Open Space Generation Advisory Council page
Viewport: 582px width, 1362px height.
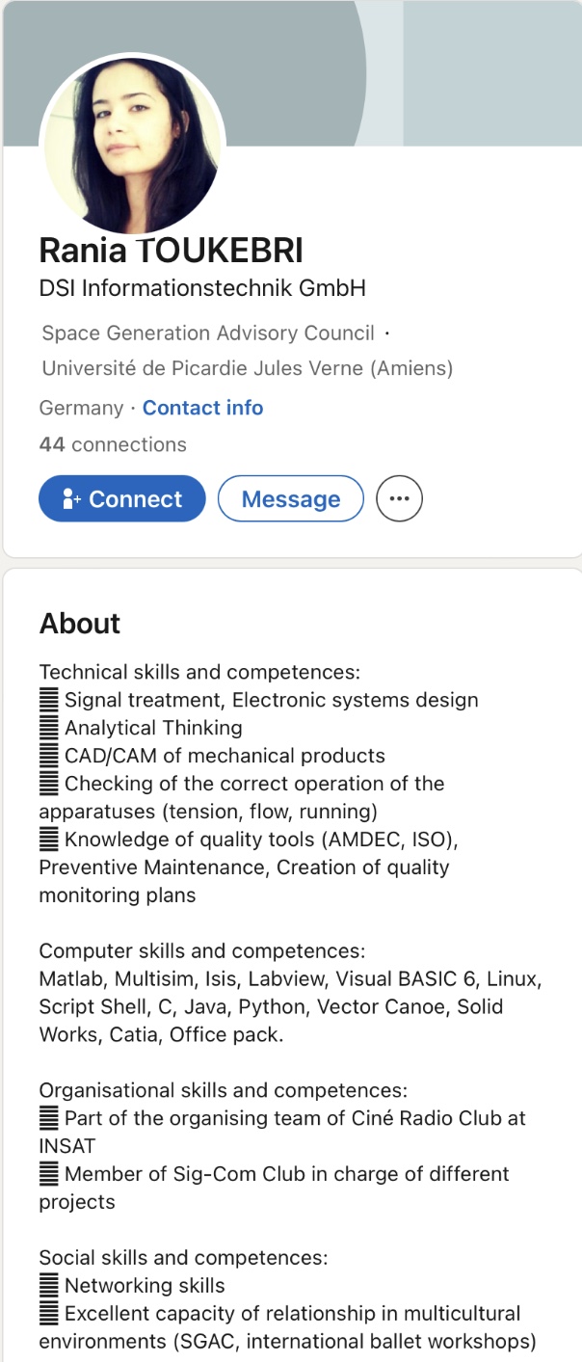tap(208, 334)
